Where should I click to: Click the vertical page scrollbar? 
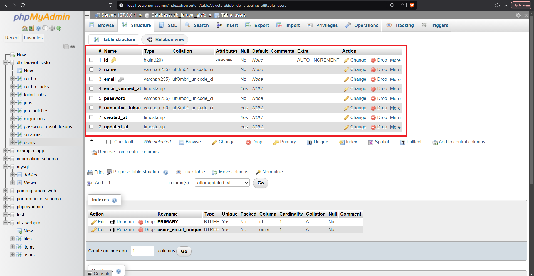pos(531,111)
